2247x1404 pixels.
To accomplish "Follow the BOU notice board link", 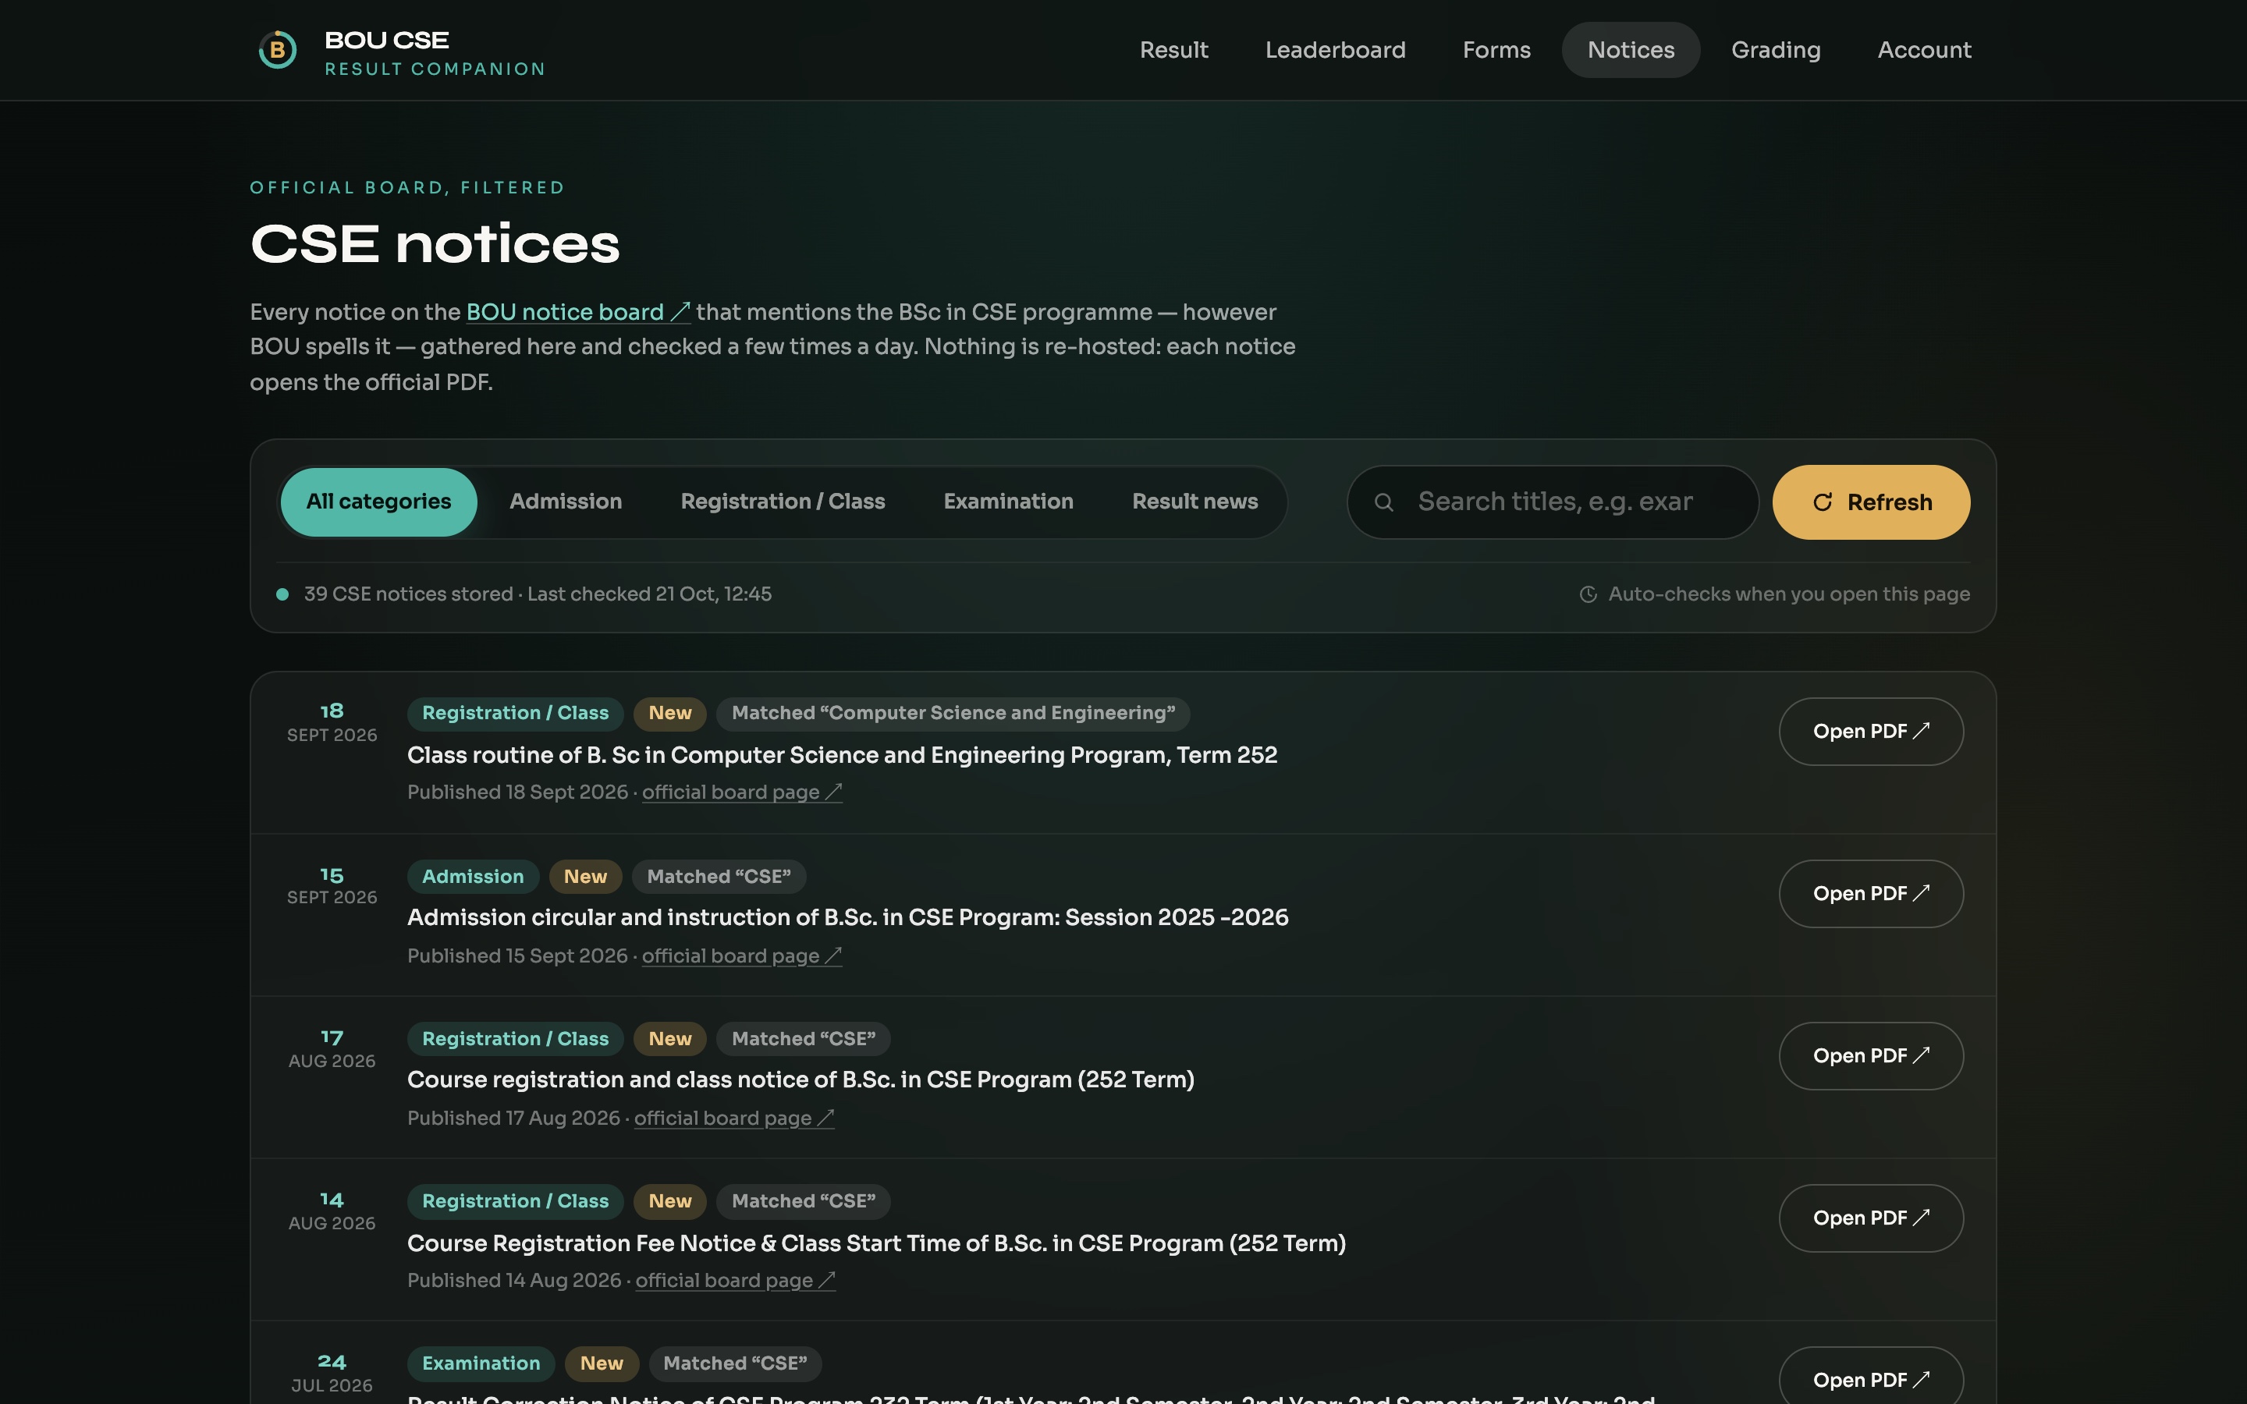I will (x=577, y=312).
